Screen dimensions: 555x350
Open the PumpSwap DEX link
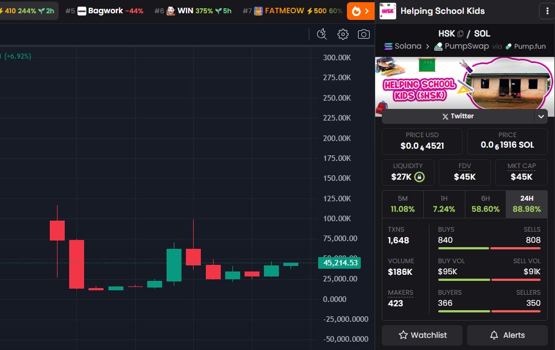tap(461, 46)
